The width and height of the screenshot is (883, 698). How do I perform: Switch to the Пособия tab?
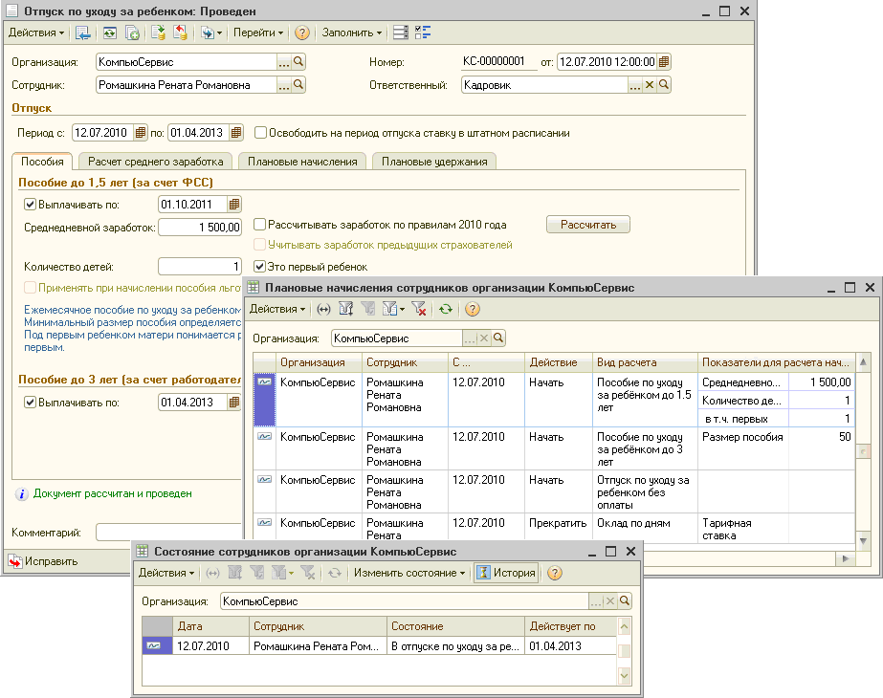coord(42,162)
